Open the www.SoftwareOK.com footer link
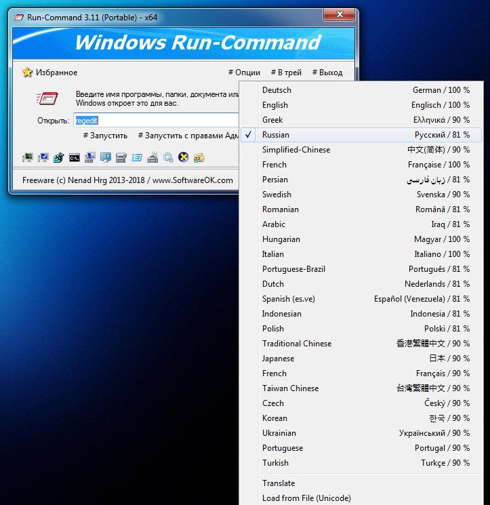 coord(192,180)
